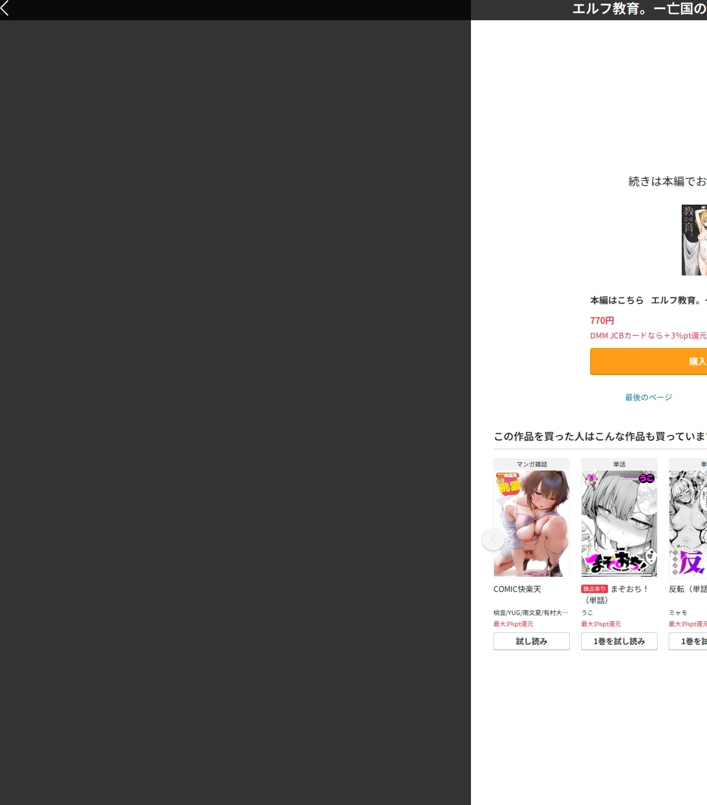Open the まぞおち！（単話）title link
This screenshot has width=707, height=805.
615,595
